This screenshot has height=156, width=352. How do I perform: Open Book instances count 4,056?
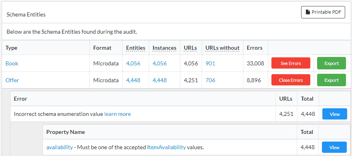[160, 63]
